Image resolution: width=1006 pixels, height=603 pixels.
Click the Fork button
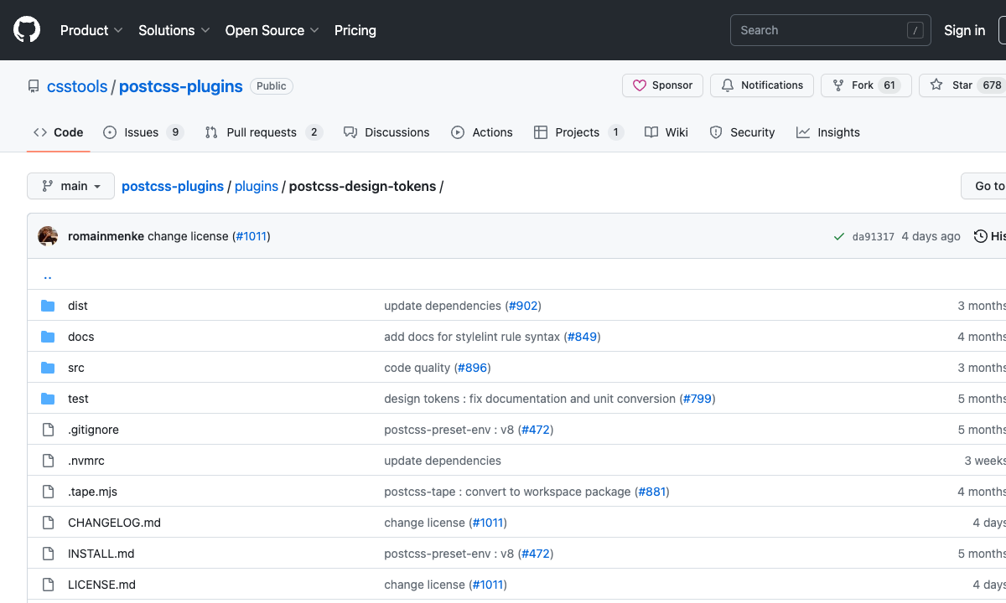pos(866,85)
